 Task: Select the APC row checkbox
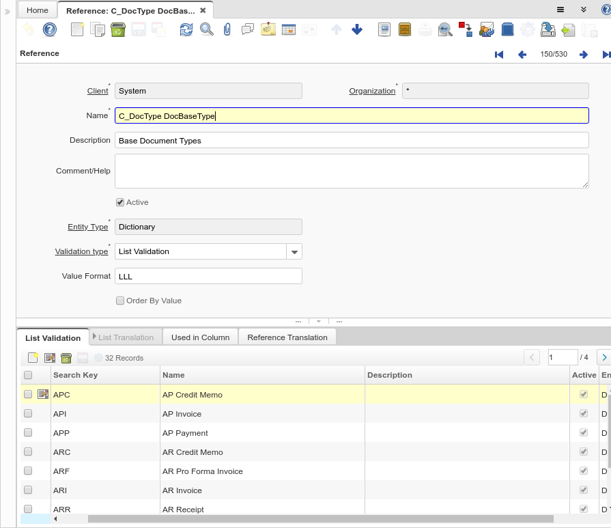pos(28,394)
